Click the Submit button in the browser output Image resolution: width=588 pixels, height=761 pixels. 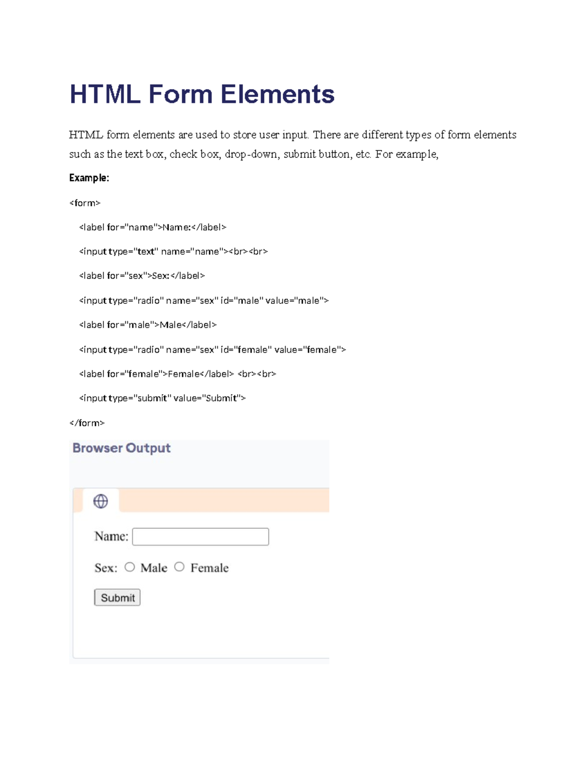pyautogui.click(x=117, y=597)
